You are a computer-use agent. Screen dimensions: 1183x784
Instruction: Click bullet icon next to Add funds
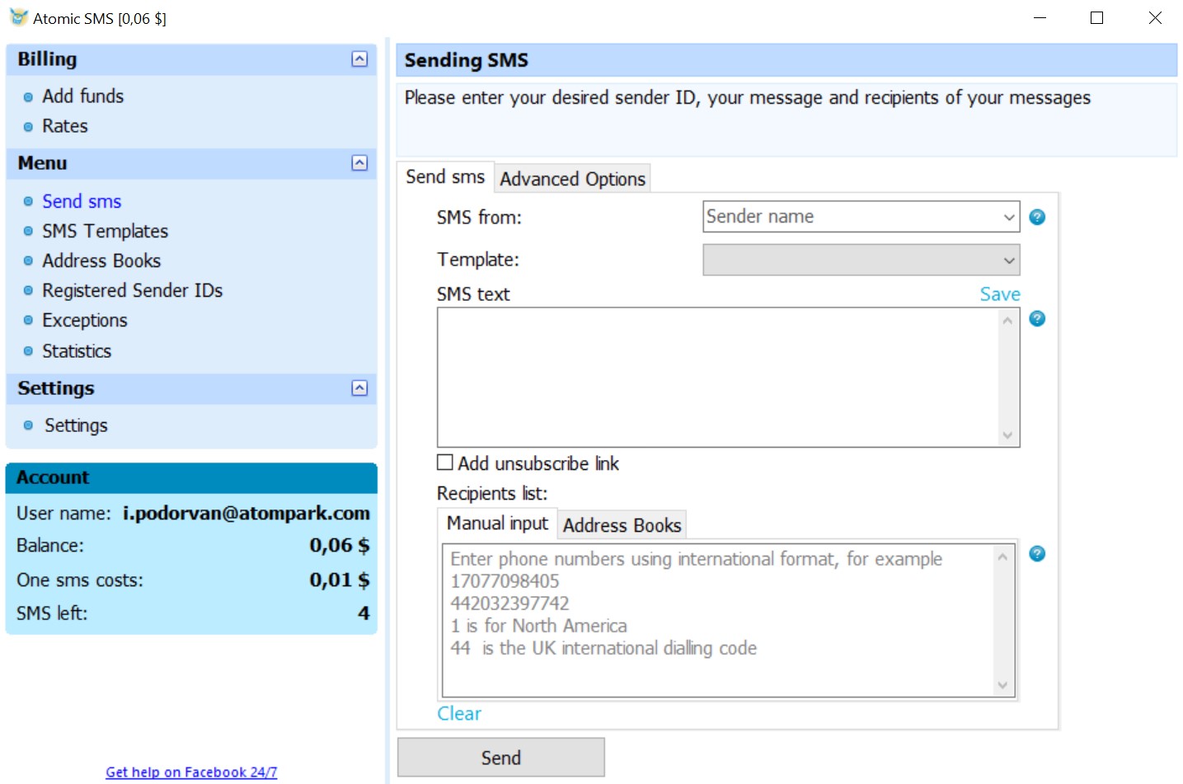(x=28, y=97)
